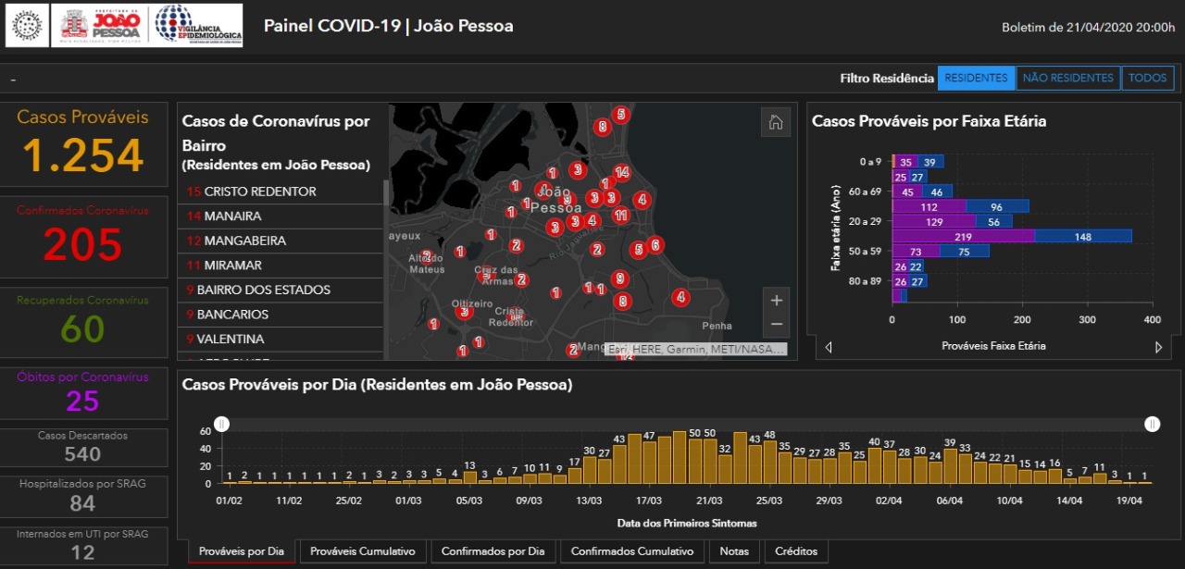Zoom out on the map

pyautogui.click(x=777, y=325)
